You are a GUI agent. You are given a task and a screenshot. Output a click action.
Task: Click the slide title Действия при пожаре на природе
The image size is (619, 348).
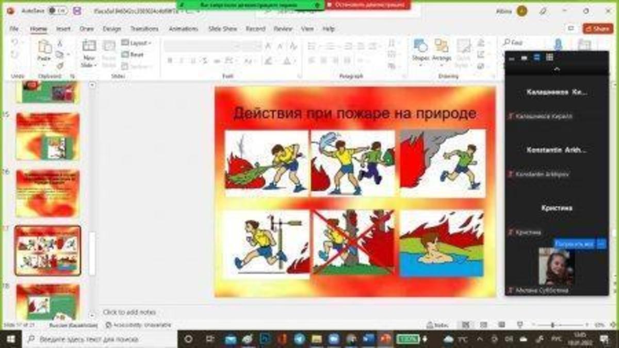click(x=355, y=113)
